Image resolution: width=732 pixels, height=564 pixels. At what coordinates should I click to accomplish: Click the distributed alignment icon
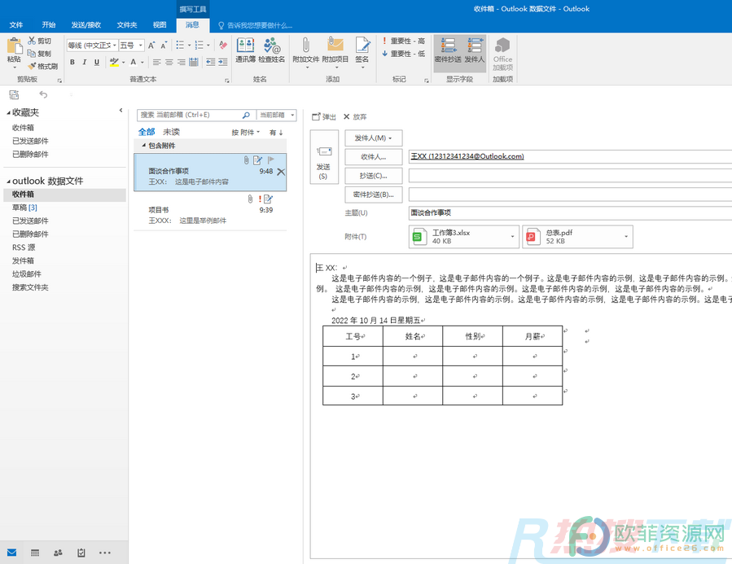[194, 62]
